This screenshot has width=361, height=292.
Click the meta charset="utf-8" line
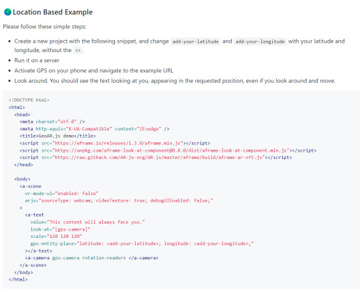tap(52, 122)
